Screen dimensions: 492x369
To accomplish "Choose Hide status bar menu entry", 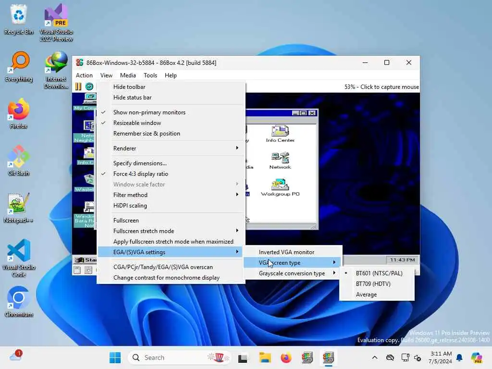I will coord(171,98).
